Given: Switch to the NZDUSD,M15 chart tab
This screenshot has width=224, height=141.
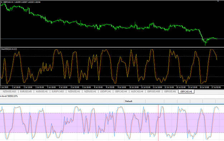Looking at the screenshot, I should (9, 92).
